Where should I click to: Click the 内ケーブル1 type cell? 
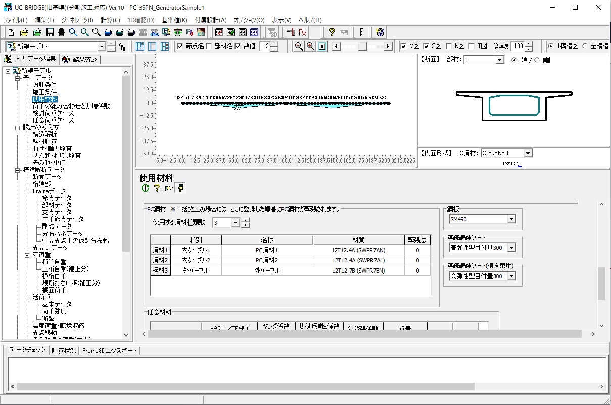pyautogui.click(x=196, y=250)
